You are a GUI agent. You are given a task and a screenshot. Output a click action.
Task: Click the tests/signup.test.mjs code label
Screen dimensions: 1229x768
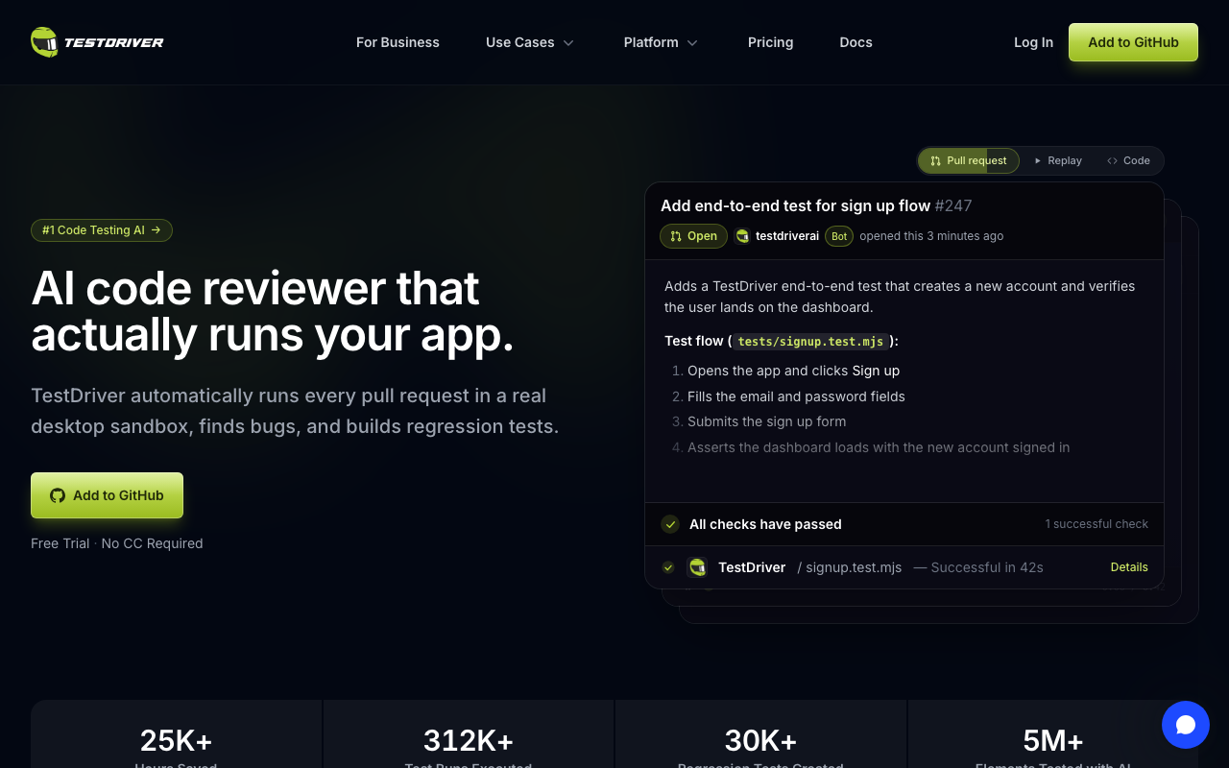(810, 341)
